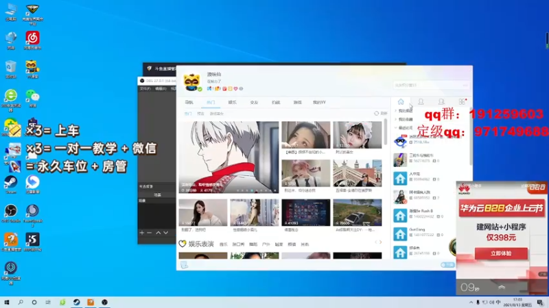Viewport: 549px width, 308px height.
Task: Click the next arrow in 娱乐表演 row
Action: (x=381, y=242)
